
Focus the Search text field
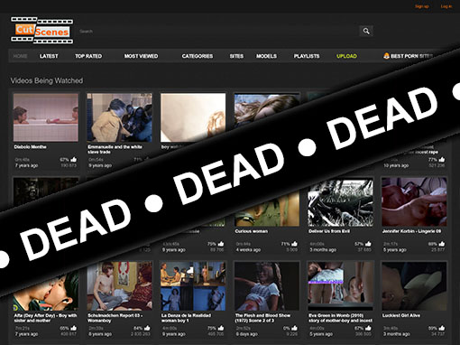(218, 31)
